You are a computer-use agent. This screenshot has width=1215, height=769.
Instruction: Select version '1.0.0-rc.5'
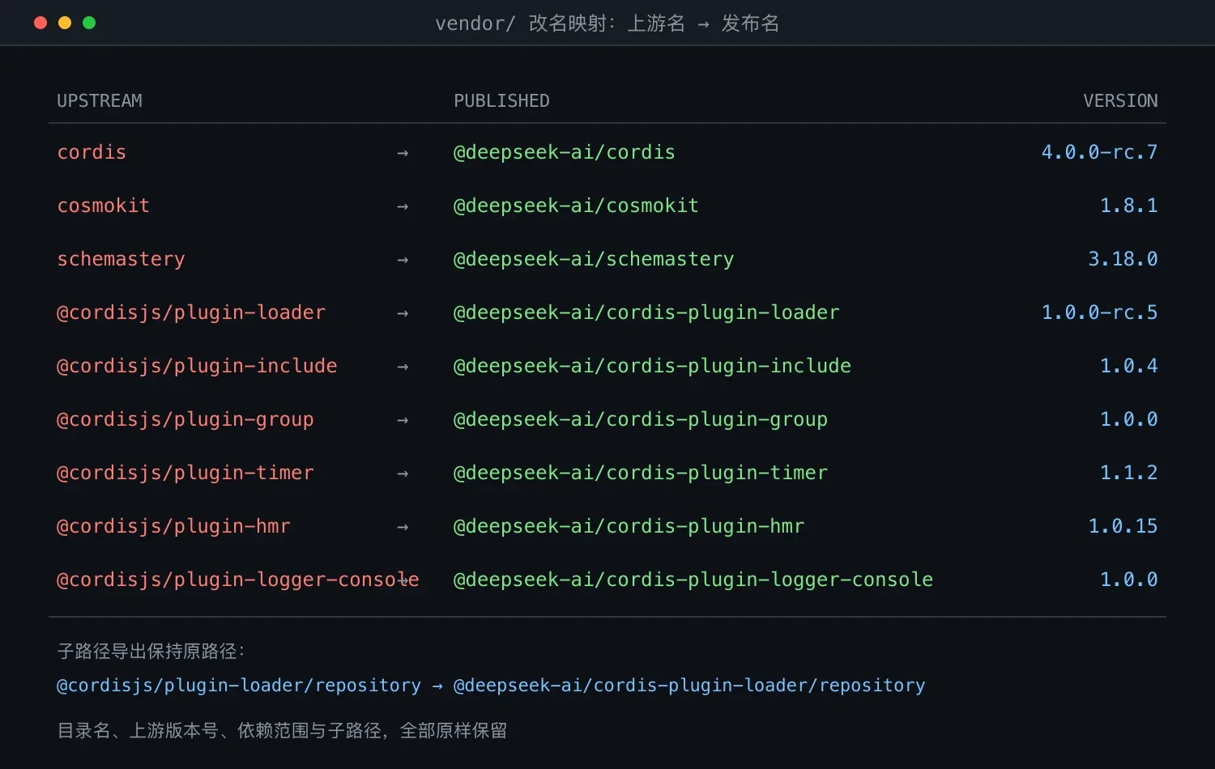(x=1099, y=312)
